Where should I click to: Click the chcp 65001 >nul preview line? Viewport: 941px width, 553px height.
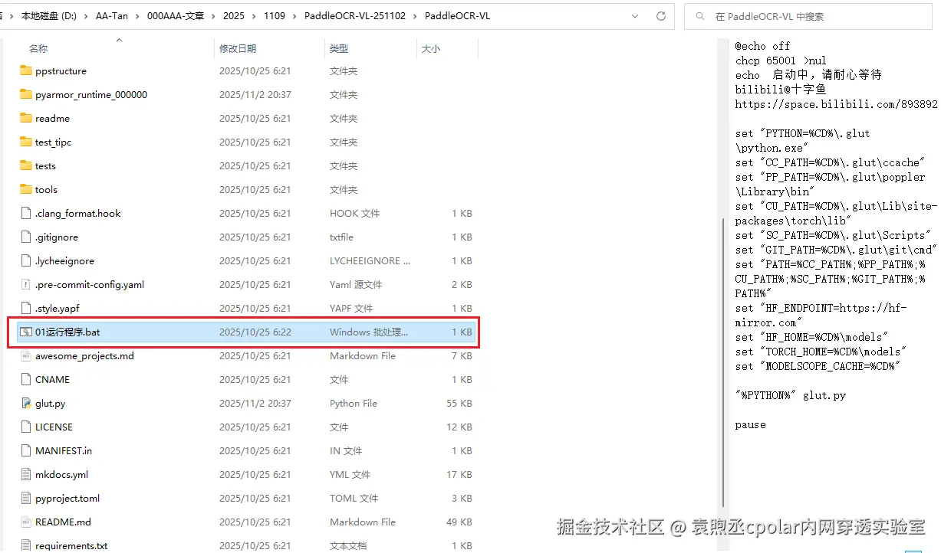[781, 61]
